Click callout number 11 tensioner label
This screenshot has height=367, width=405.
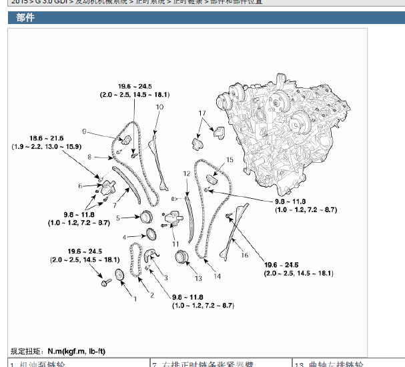[175, 244]
